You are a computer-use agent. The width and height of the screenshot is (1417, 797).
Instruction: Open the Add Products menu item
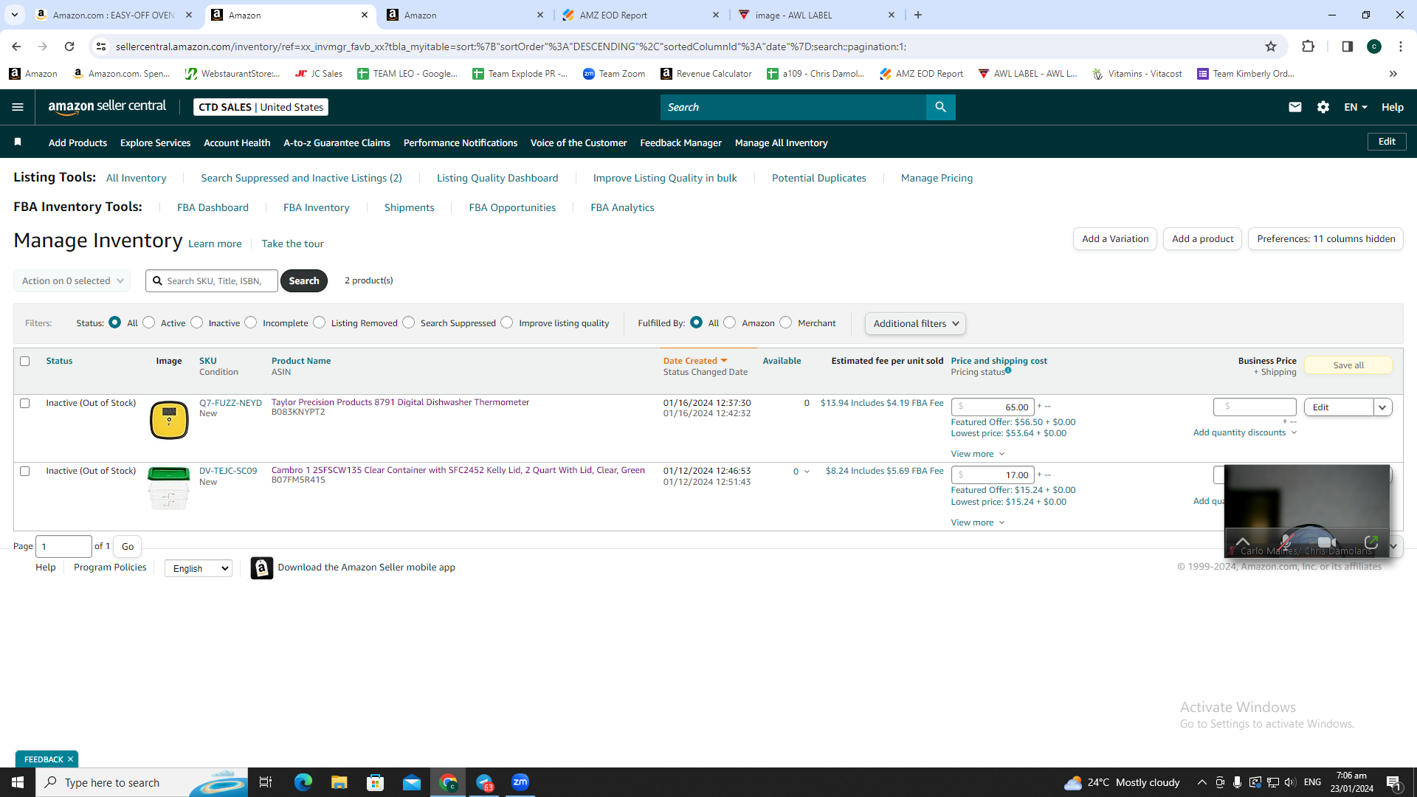click(77, 142)
